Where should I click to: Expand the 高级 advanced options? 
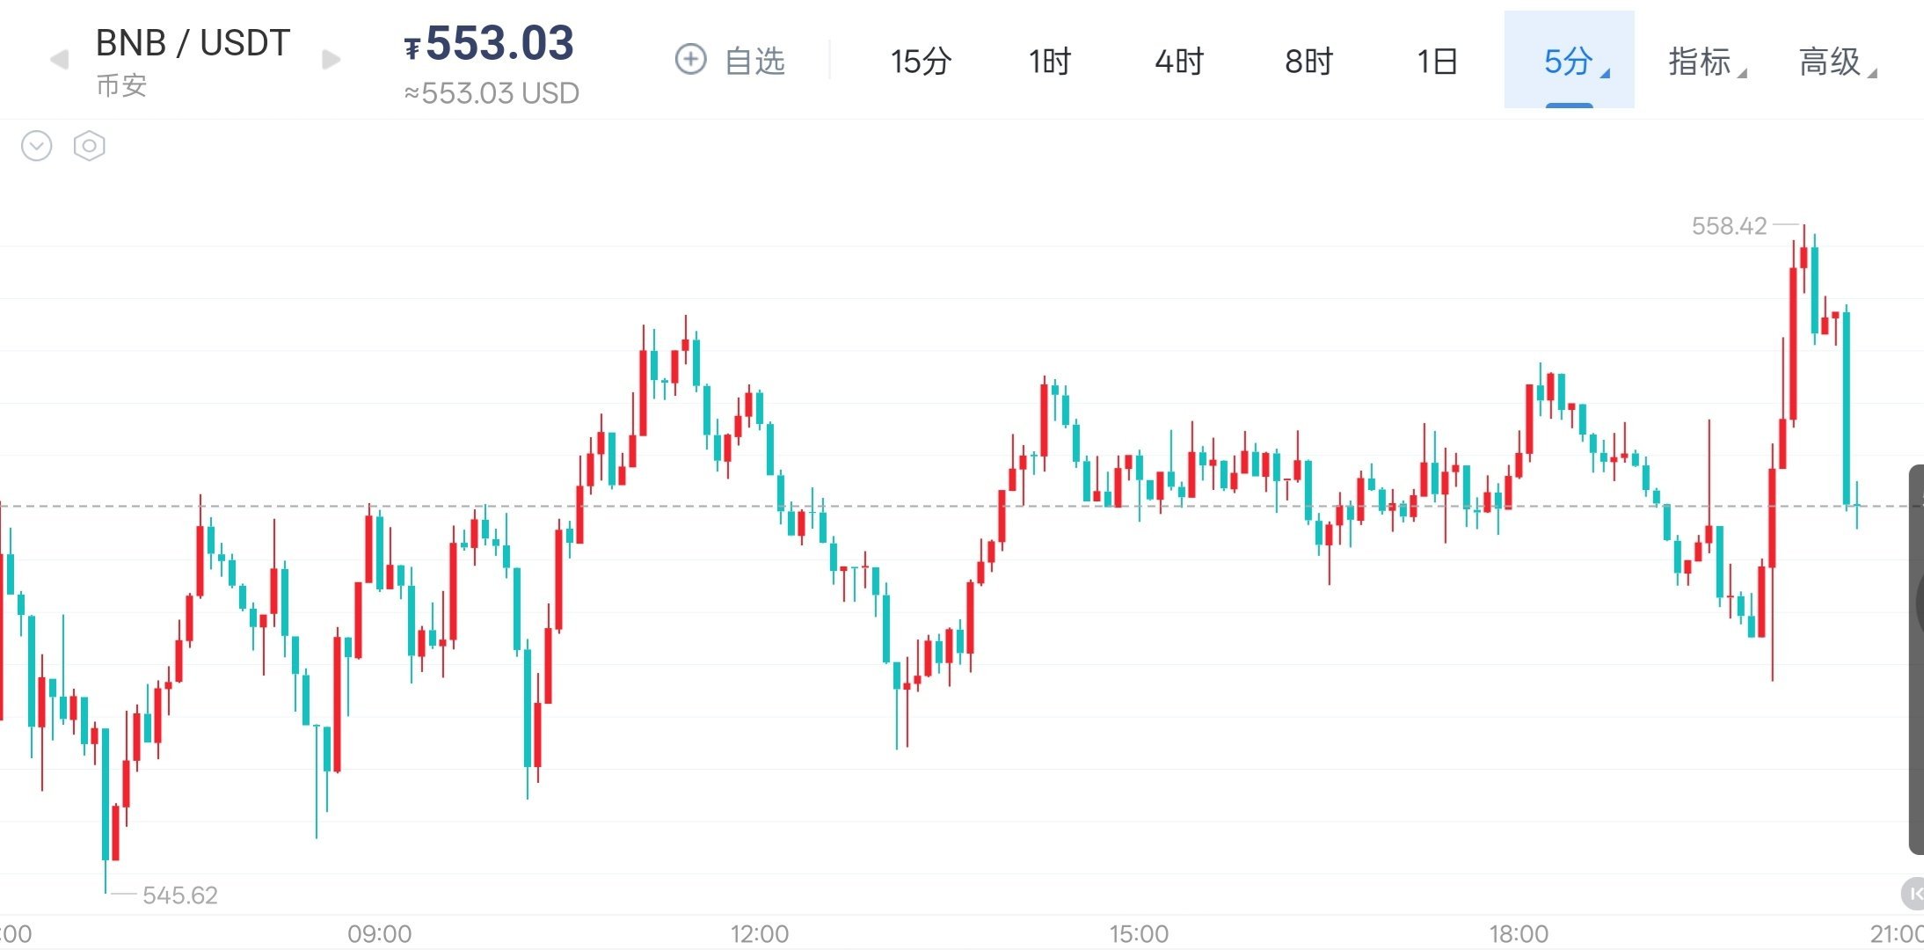coord(1837,62)
